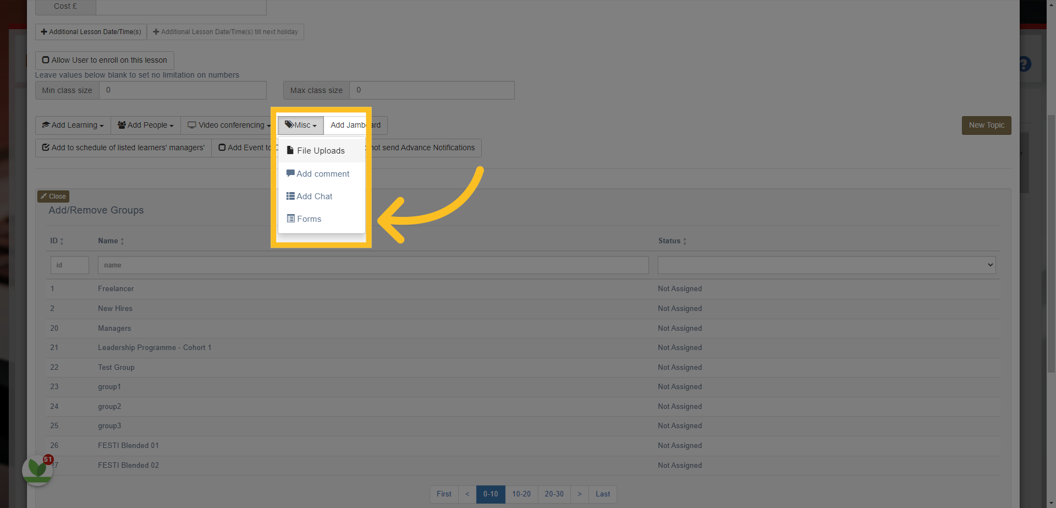The height and width of the screenshot is (508, 1056).
Task: Sort the table by Name column
Action: 111,241
